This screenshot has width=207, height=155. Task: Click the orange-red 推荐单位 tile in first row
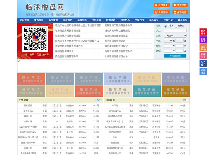[31, 79]
